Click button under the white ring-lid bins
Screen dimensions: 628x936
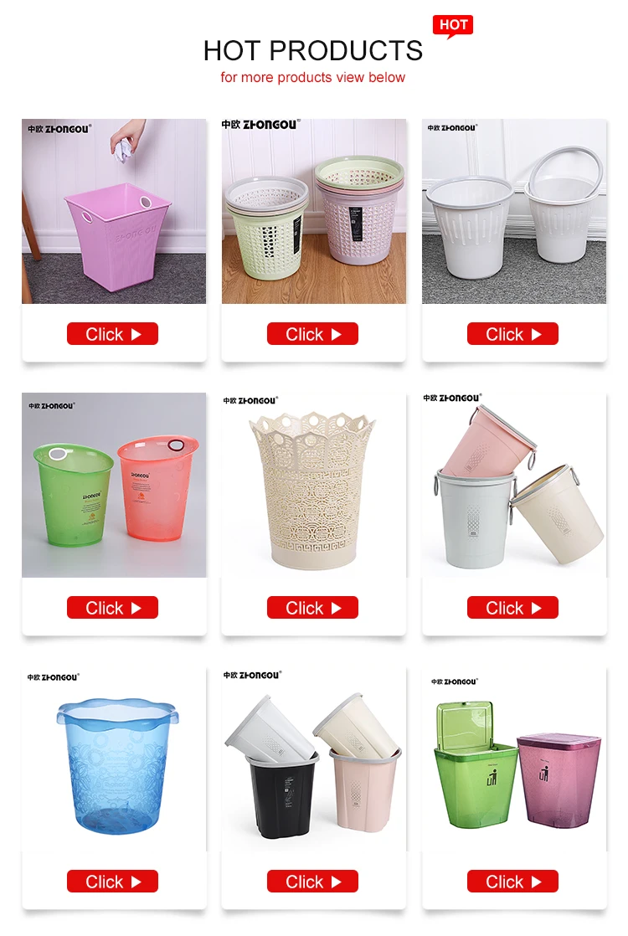(x=512, y=334)
